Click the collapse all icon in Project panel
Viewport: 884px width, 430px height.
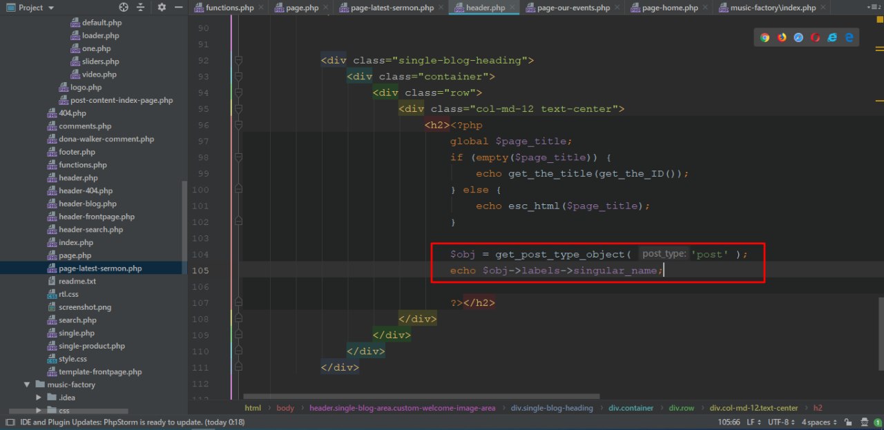tap(141, 8)
